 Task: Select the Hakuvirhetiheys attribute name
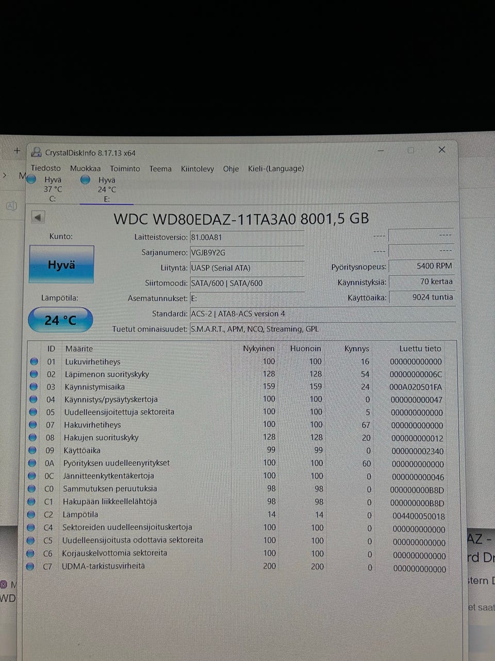pos(92,424)
